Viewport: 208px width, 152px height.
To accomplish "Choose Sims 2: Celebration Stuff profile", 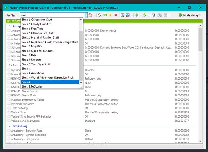I will pyautogui.click(x=50, y=20).
